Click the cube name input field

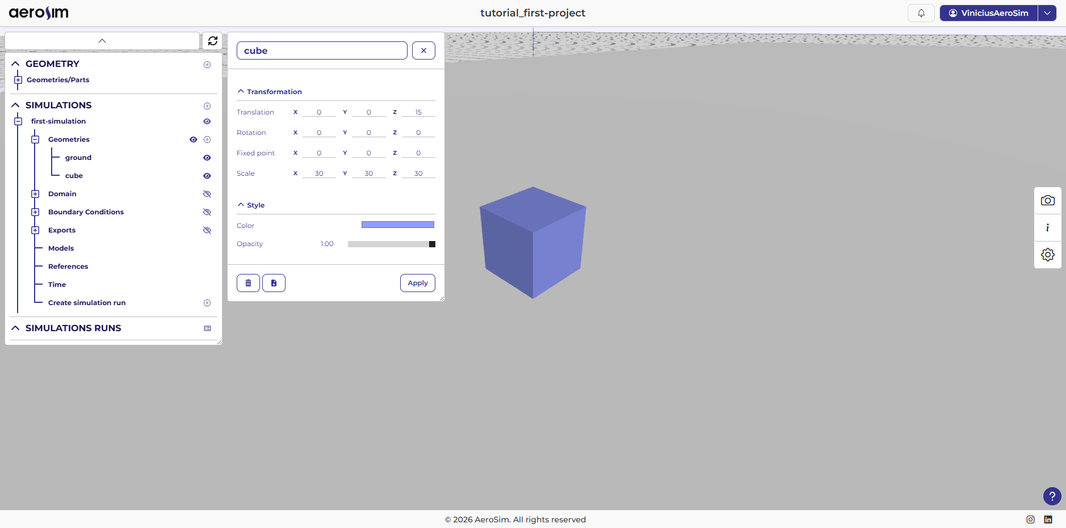tap(321, 50)
